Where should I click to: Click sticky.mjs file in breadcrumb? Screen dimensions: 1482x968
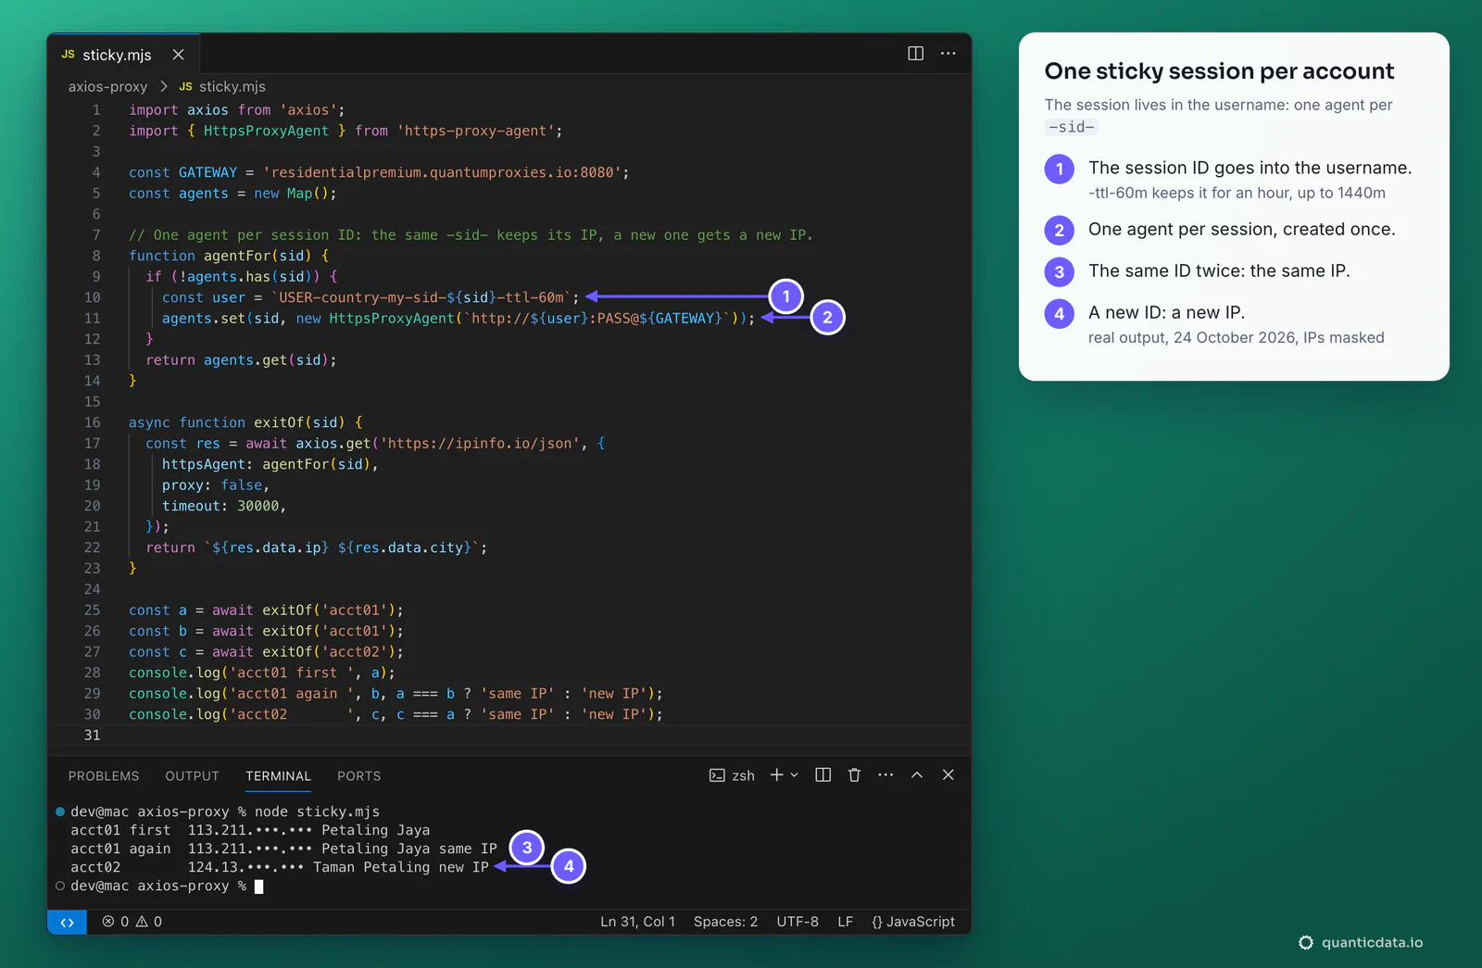coord(232,86)
